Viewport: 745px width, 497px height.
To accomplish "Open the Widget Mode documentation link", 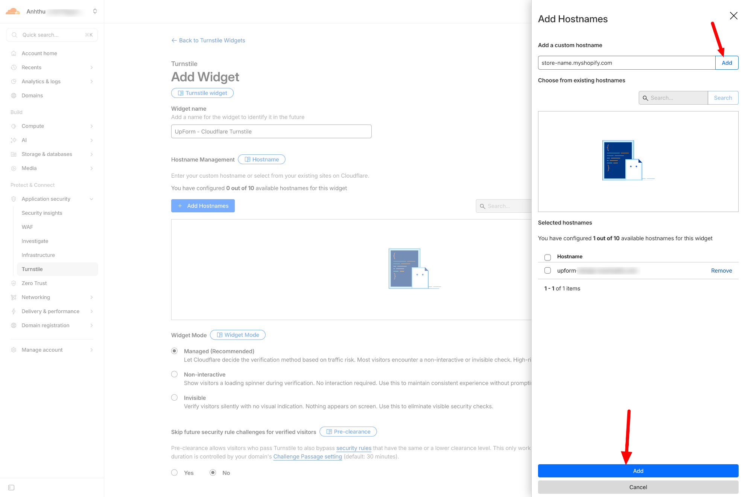I will (238, 335).
